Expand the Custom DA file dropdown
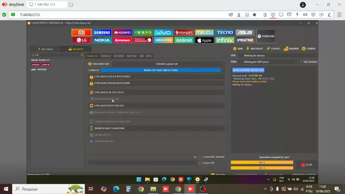Image resolution: width=345 pixels, height=194 pixels. (222, 70)
